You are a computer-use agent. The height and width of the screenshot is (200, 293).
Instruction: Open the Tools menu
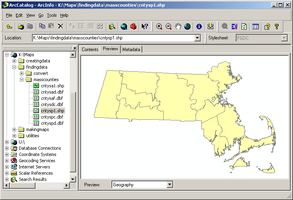point(51,15)
